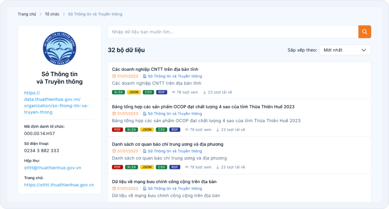Click the search field Nhập dữ liệu bạn muốn tìm
The width and height of the screenshot is (389, 209).
[x=233, y=32]
